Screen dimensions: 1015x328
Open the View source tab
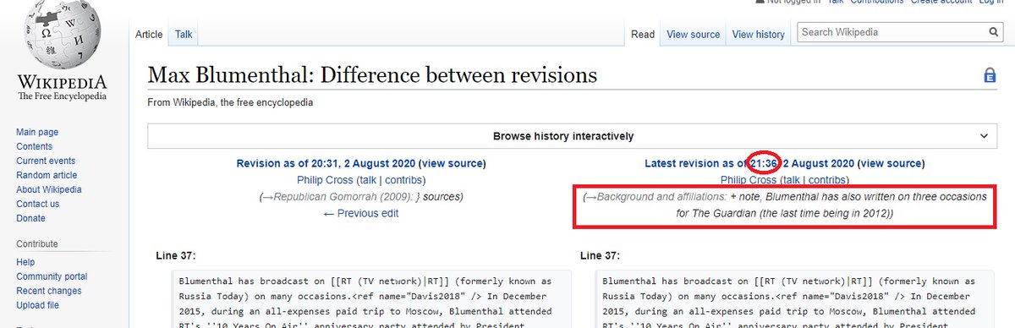(x=693, y=35)
